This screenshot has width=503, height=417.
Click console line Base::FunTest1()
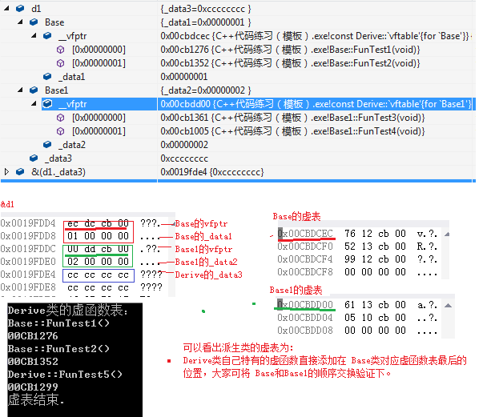click(x=58, y=323)
